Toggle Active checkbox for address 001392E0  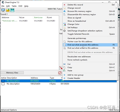pos(3,81)
